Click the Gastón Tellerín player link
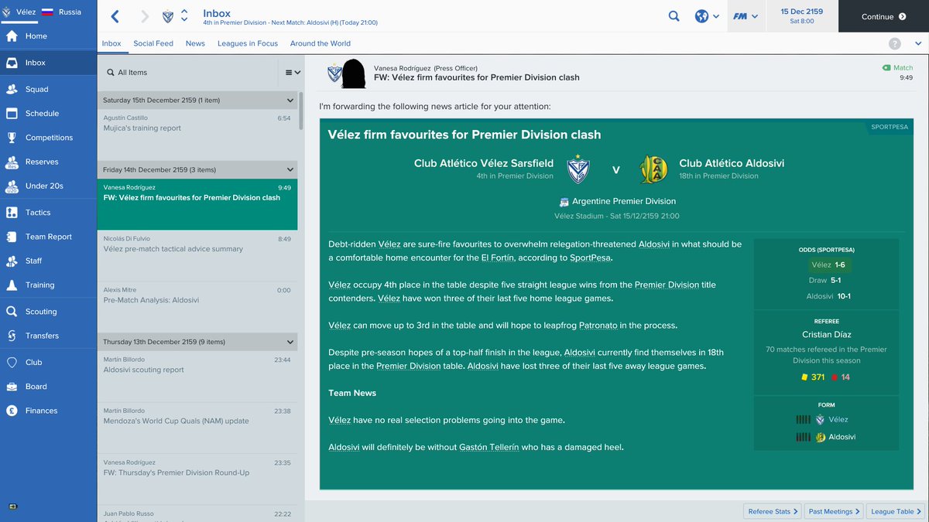The height and width of the screenshot is (522, 929). tap(488, 447)
